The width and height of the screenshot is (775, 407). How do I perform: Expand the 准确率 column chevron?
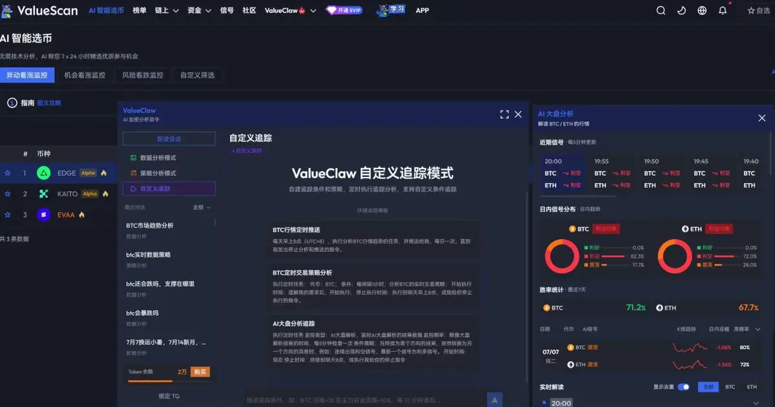[x=758, y=329]
